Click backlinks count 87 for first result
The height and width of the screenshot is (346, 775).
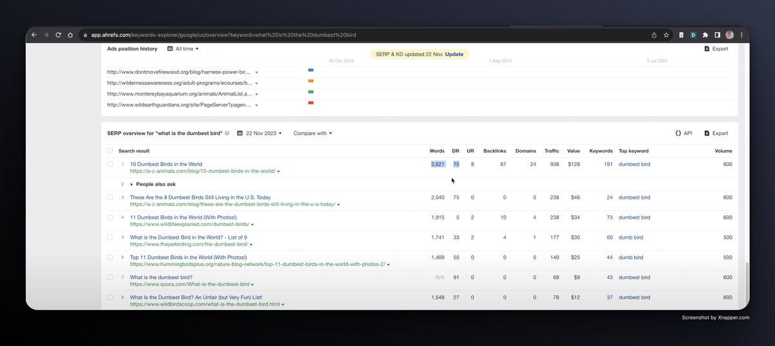coord(503,165)
